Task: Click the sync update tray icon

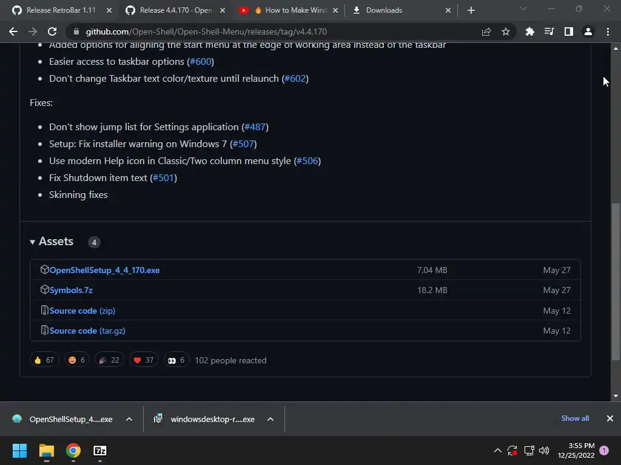Action: (x=512, y=450)
